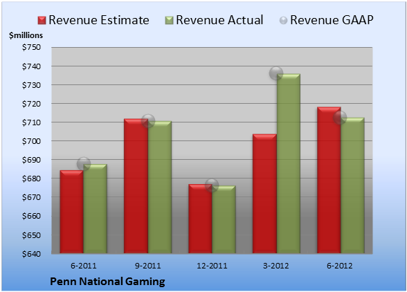Image resolution: width=407 pixels, height=292 pixels.
Task: Select the red estimate bar for 6-2011
Action: click(72, 212)
